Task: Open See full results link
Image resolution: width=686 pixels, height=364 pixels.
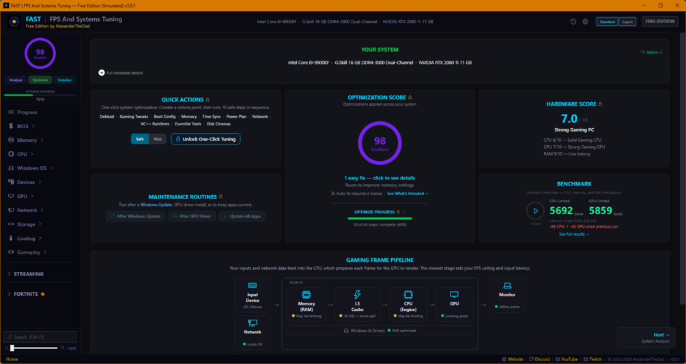Action: 574,234
